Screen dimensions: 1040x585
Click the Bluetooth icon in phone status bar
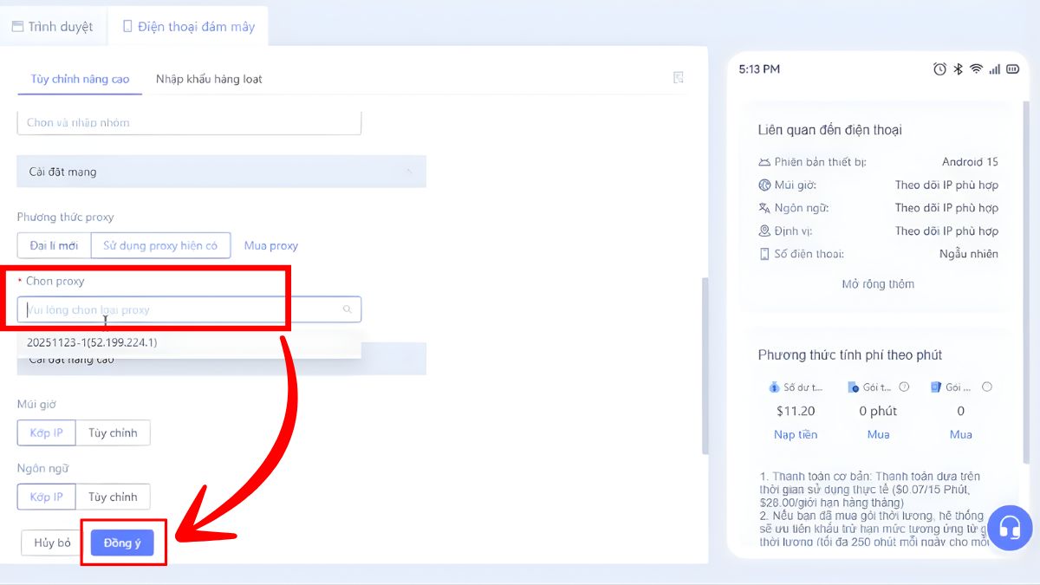(959, 69)
